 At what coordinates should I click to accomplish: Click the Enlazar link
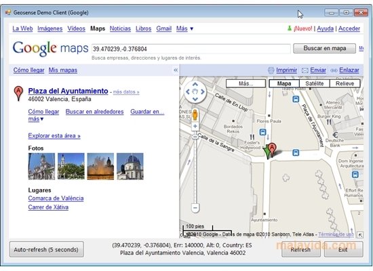pyautogui.click(x=349, y=70)
